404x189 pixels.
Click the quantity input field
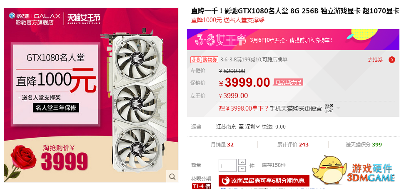point(227,166)
